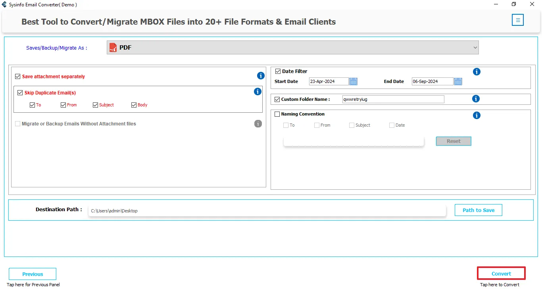
Task: Click Path to Save button
Action: (x=478, y=210)
